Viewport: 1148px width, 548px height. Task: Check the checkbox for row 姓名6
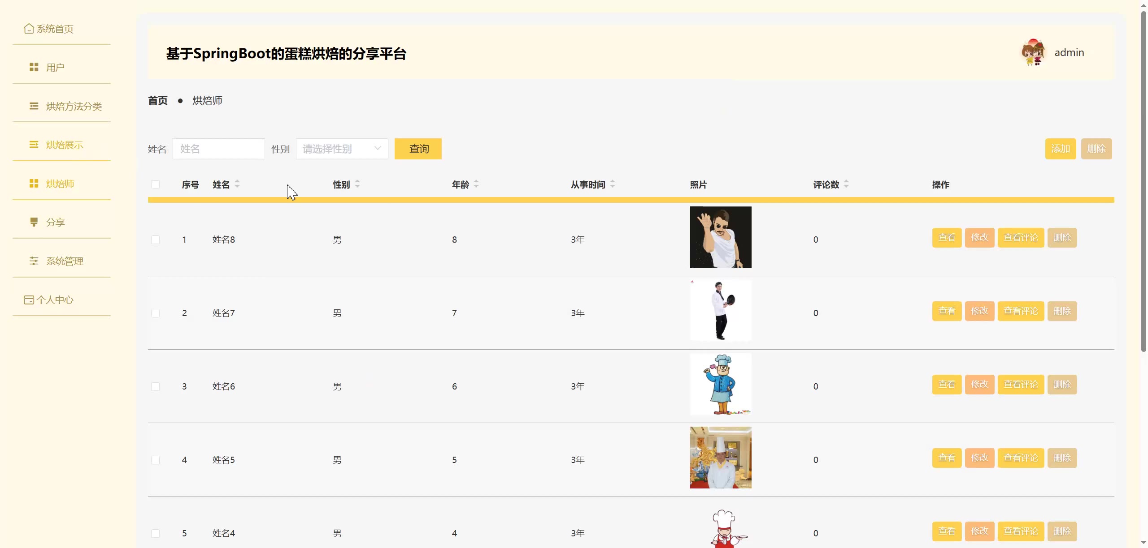156,386
